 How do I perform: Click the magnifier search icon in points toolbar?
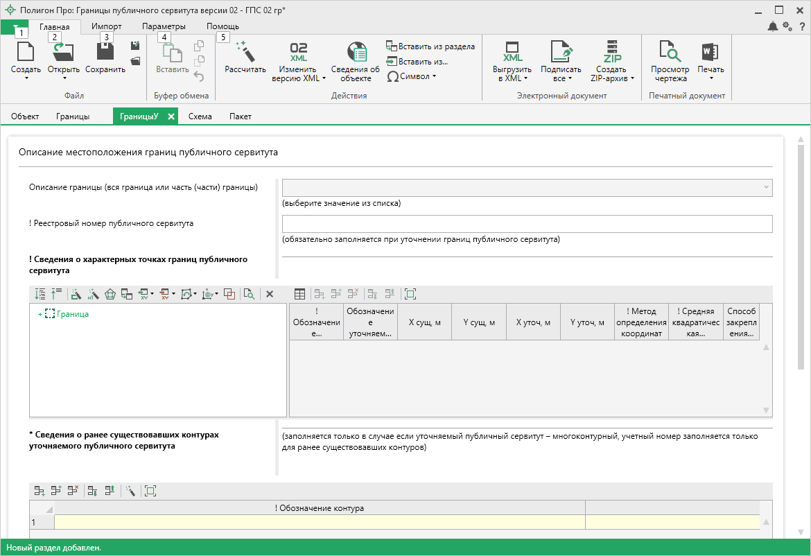[249, 294]
